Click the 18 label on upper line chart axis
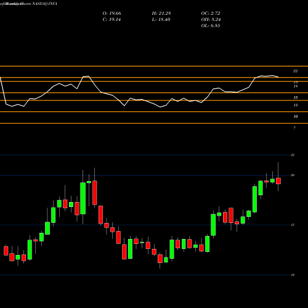 [x=296, y=86]
